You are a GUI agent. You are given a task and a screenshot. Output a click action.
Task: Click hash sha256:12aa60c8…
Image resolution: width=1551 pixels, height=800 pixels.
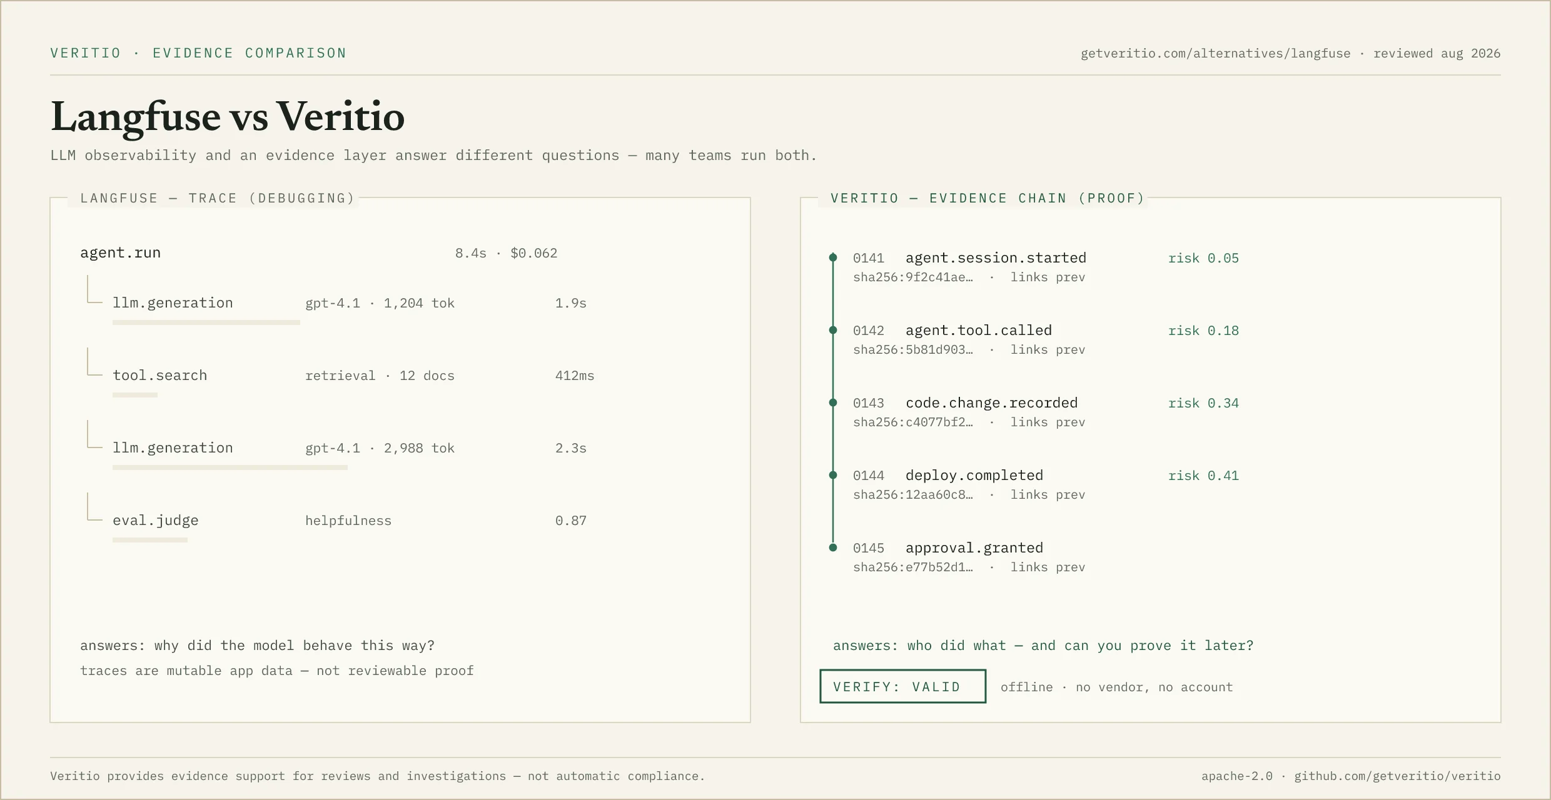[x=913, y=495]
